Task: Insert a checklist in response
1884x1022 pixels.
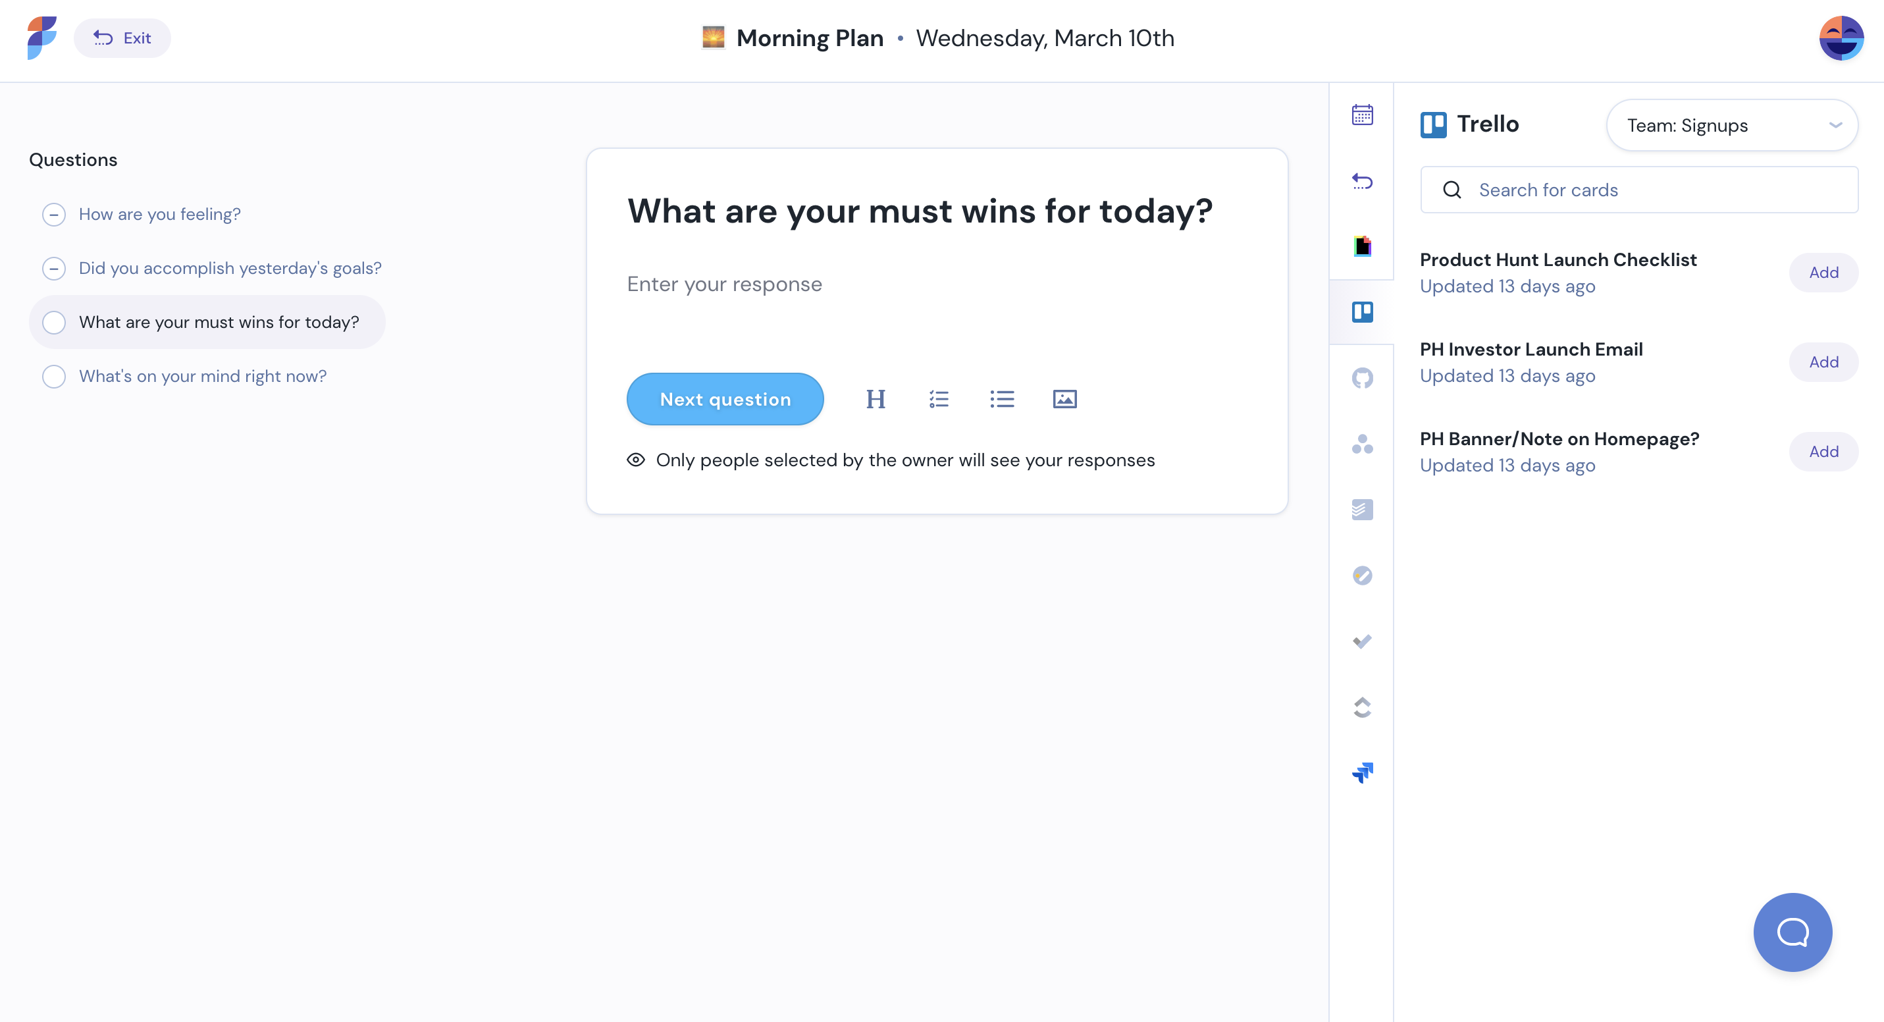Action: [x=938, y=400]
